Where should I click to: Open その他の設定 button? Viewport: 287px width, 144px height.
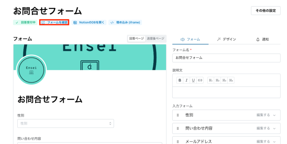[265, 11]
